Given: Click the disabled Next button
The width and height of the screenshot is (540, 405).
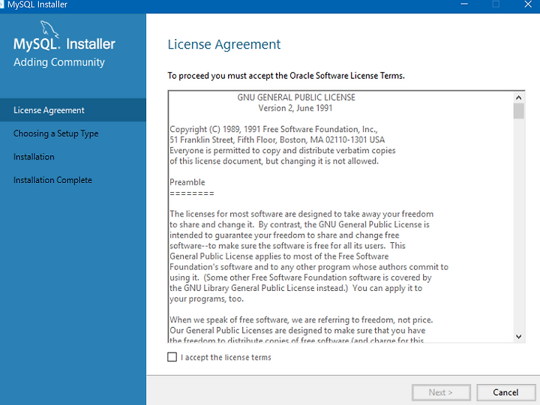Looking at the screenshot, I should pos(441,392).
